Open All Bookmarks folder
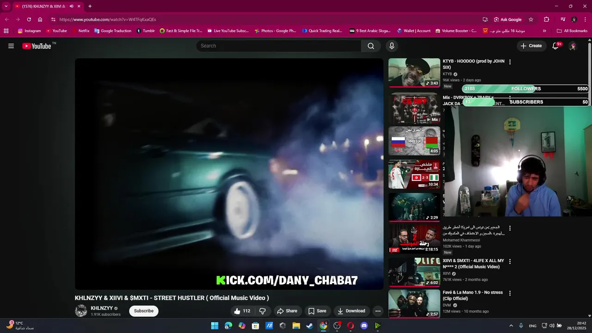This screenshot has height=333, width=592. (572, 31)
